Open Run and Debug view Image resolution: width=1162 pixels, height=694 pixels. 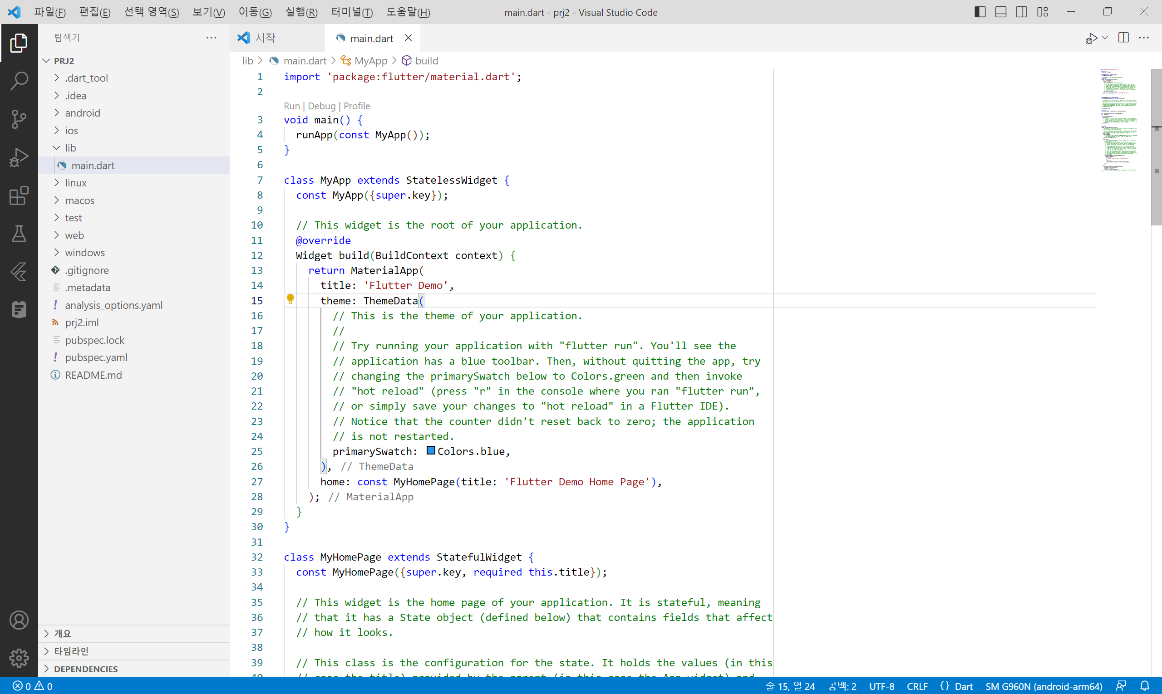pos(19,157)
